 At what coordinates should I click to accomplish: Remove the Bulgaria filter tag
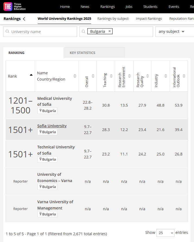click(110, 31)
